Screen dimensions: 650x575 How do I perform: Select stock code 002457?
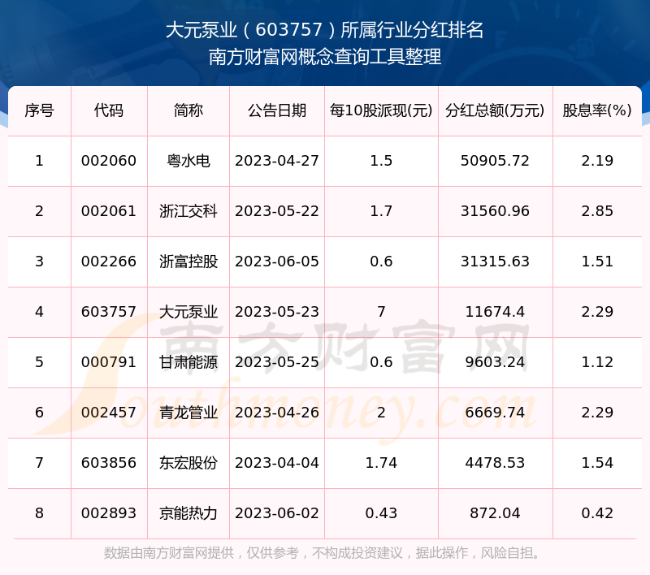click(109, 413)
